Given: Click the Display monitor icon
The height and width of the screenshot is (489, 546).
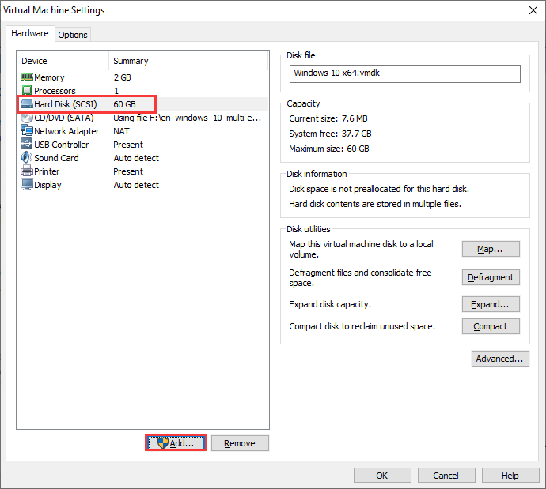Looking at the screenshot, I should 27,185.
